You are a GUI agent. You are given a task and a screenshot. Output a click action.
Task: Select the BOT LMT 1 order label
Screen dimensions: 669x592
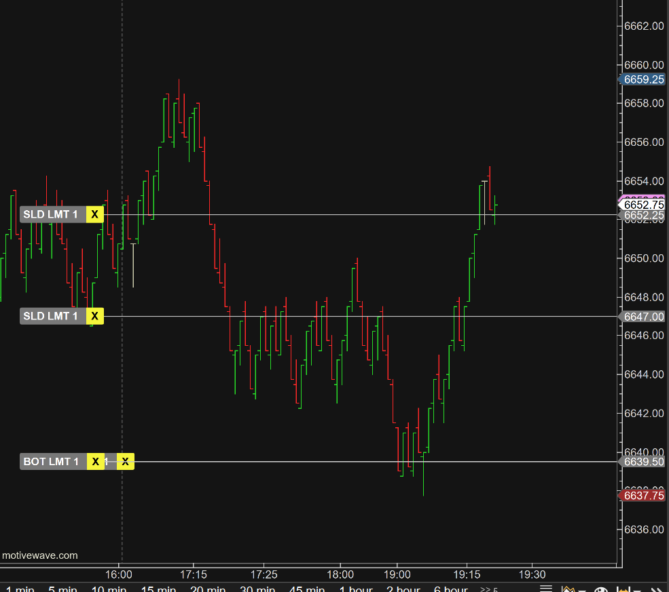[54, 461]
